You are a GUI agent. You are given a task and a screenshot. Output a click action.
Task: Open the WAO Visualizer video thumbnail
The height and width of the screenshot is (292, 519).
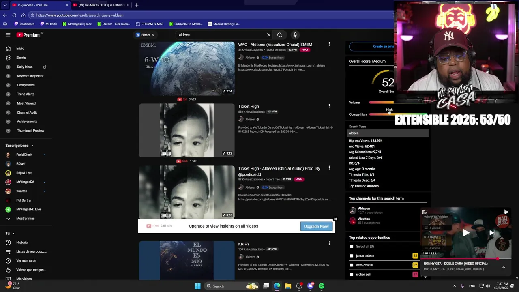click(x=187, y=69)
